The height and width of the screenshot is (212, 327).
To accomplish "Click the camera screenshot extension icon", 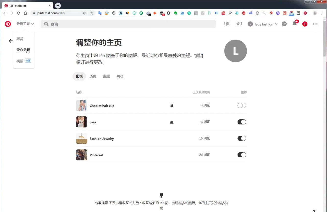I will 250,13.
